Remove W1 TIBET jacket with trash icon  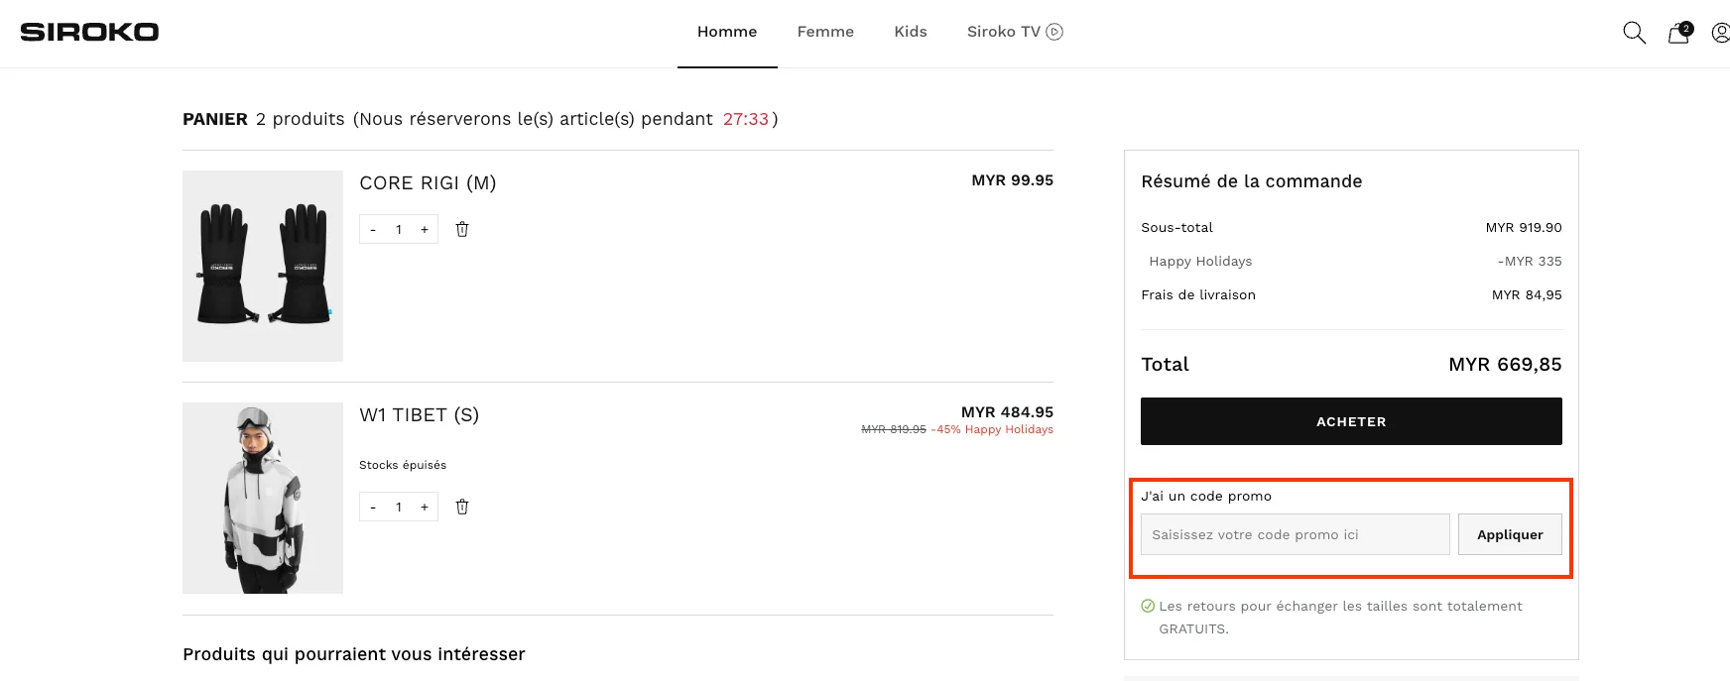pyautogui.click(x=462, y=507)
